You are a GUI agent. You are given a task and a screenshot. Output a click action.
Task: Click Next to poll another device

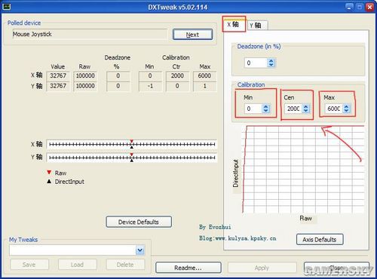point(192,35)
